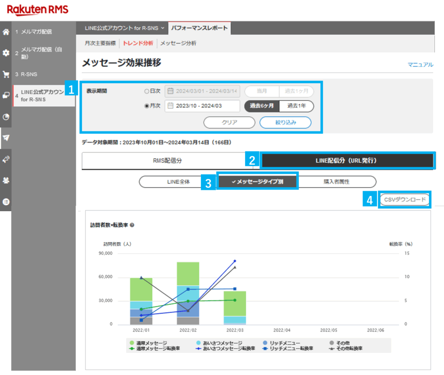Click the paper plane sidebar icon
Viewport: 444px width, 375px height.
[x=6, y=138]
